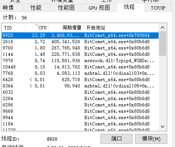
Task: Click the count value 56
Action: pos(24,18)
